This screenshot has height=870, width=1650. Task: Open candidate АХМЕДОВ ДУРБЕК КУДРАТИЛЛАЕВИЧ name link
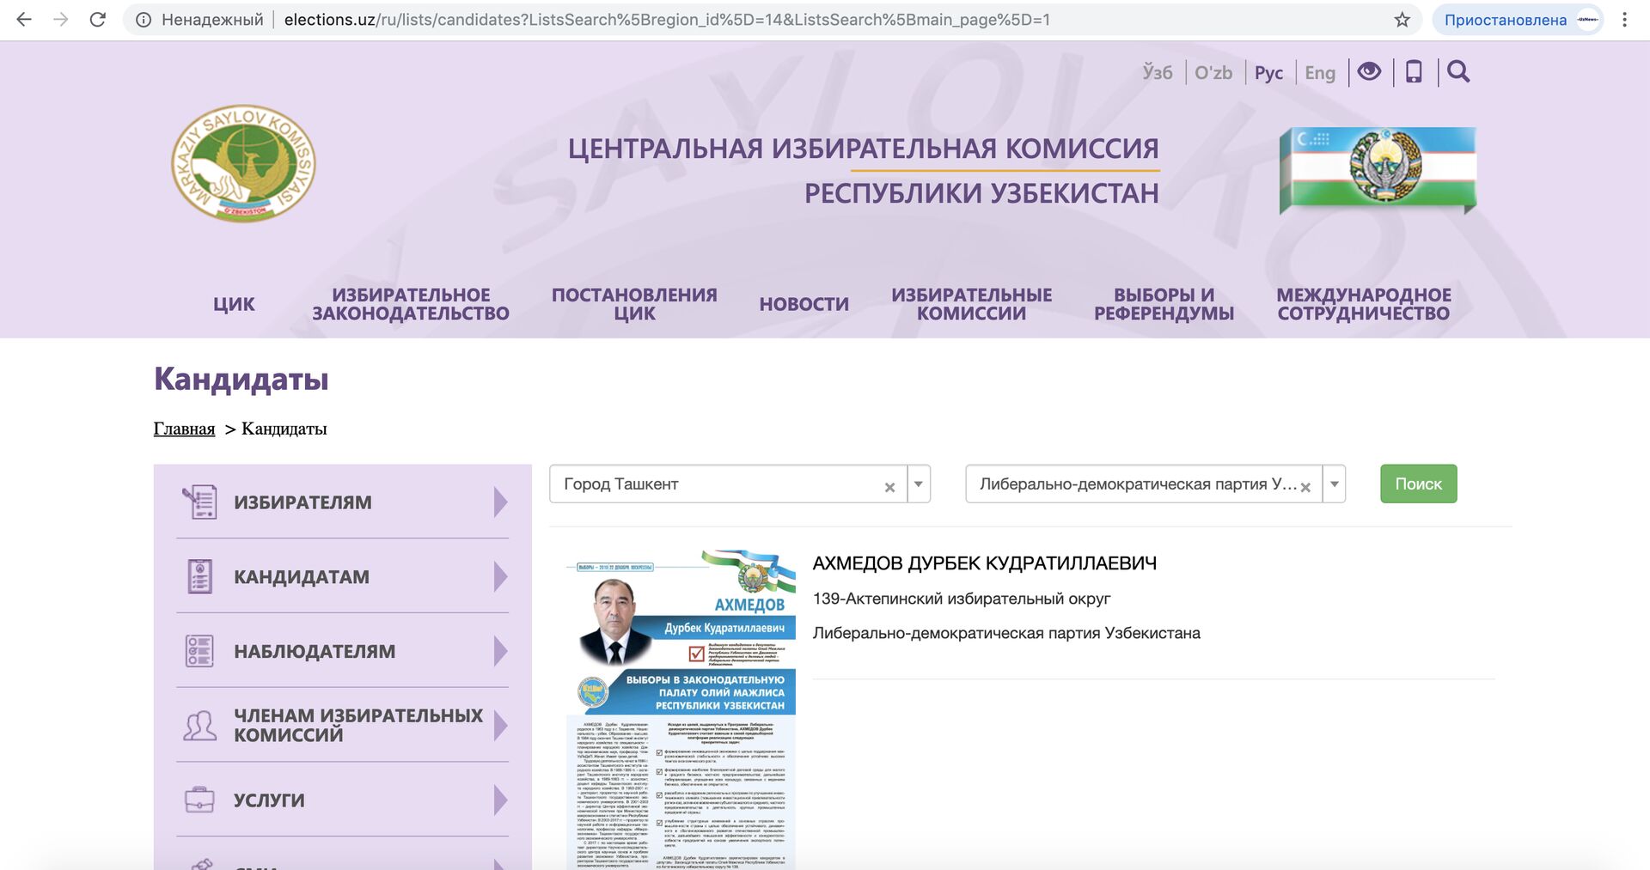[x=985, y=563]
